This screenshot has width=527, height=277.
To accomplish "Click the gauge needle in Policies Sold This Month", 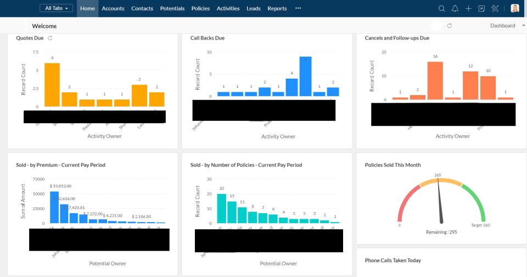I will pyautogui.click(x=440, y=201).
